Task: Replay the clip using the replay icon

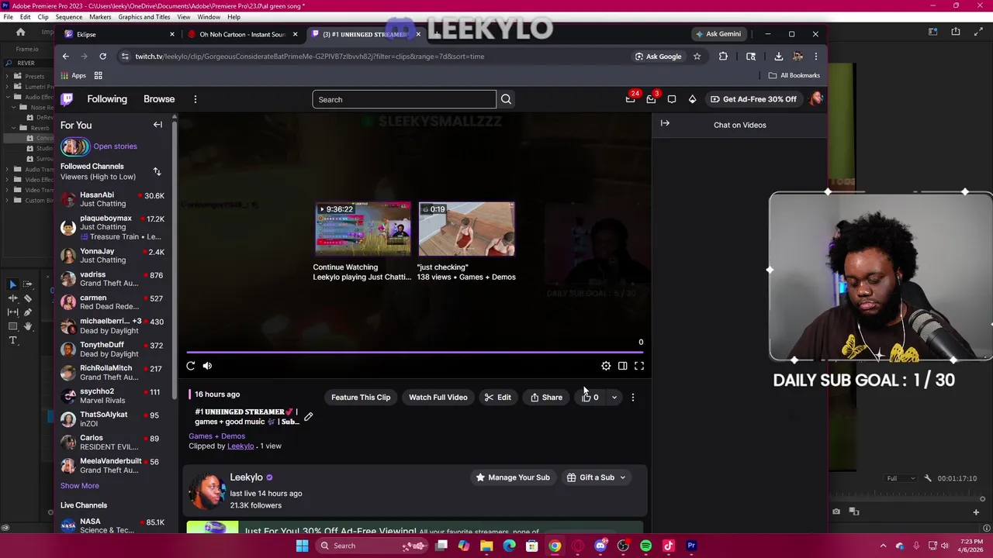Action: pyautogui.click(x=191, y=366)
